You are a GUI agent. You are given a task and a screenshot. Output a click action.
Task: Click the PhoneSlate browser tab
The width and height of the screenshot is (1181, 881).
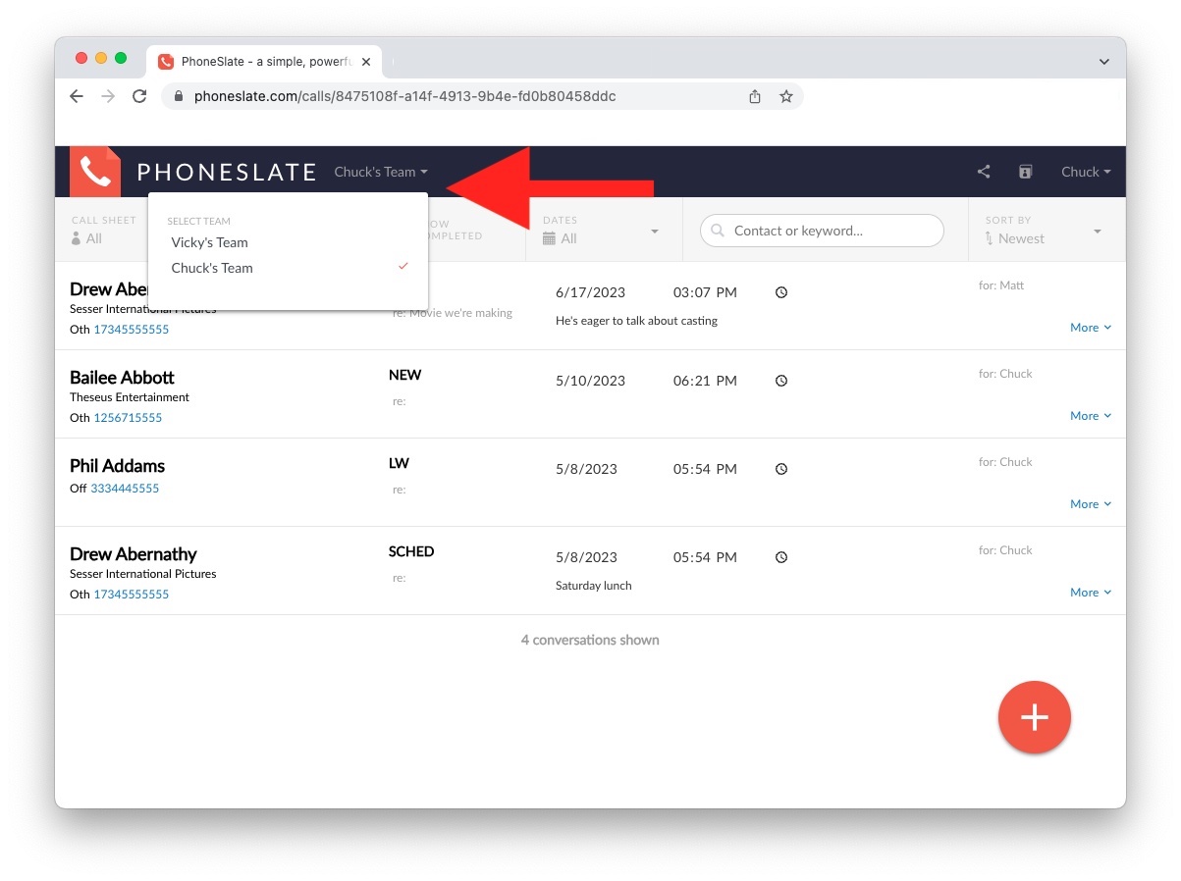(x=263, y=61)
